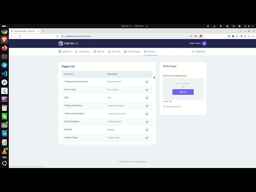The image size is (256, 192).
Task: Open the browser hamburger menu
Action: click(253, 36)
